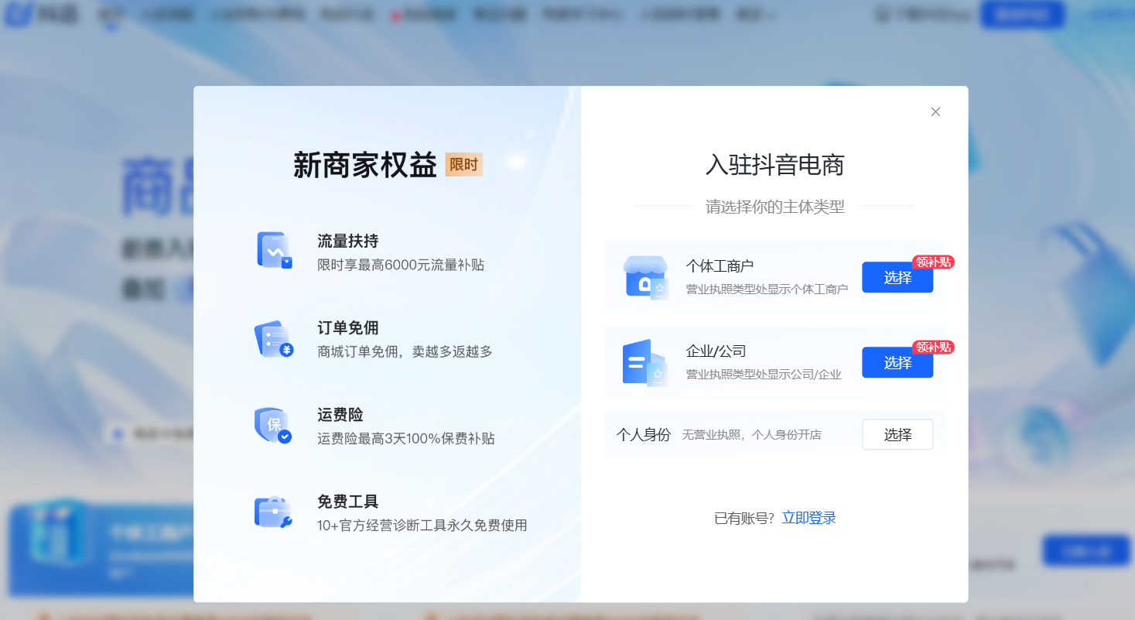
Task: Close the merchant registration dialog
Action: click(935, 111)
